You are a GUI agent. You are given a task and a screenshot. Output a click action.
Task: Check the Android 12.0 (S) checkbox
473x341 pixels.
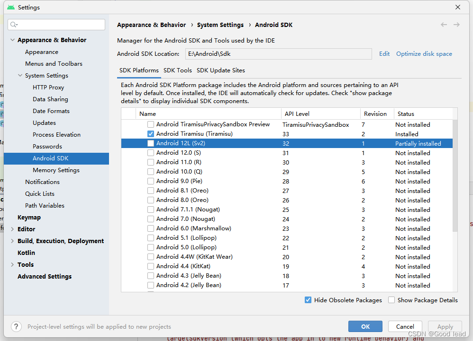151,153
